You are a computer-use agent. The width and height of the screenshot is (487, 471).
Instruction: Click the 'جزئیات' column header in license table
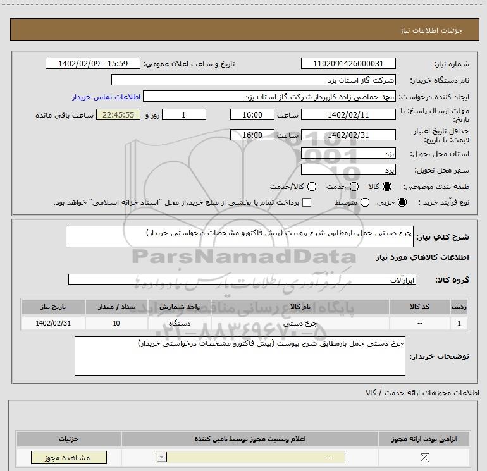(69, 439)
